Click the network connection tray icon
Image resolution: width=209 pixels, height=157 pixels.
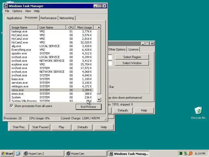pyautogui.click(x=185, y=154)
